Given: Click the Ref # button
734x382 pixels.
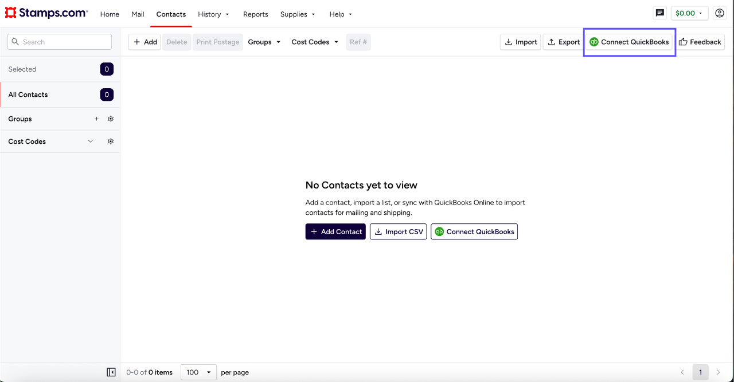Looking at the screenshot, I should (x=358, y=42).
